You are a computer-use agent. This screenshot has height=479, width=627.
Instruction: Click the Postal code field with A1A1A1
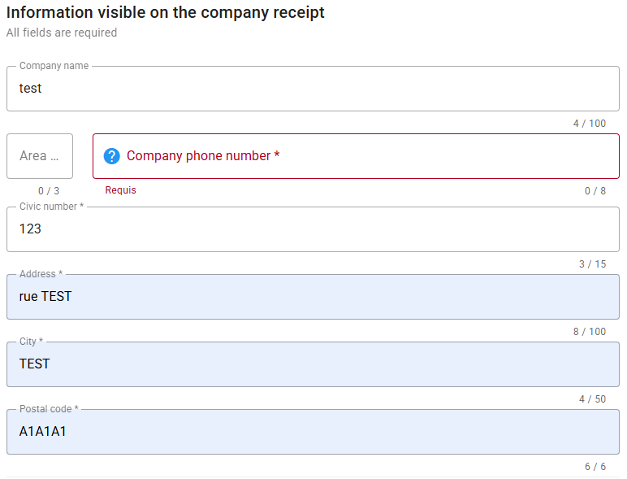(313, 432)
